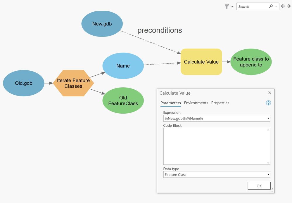Click the OK button
Screen dimensions: 292x203
(259, 186)
